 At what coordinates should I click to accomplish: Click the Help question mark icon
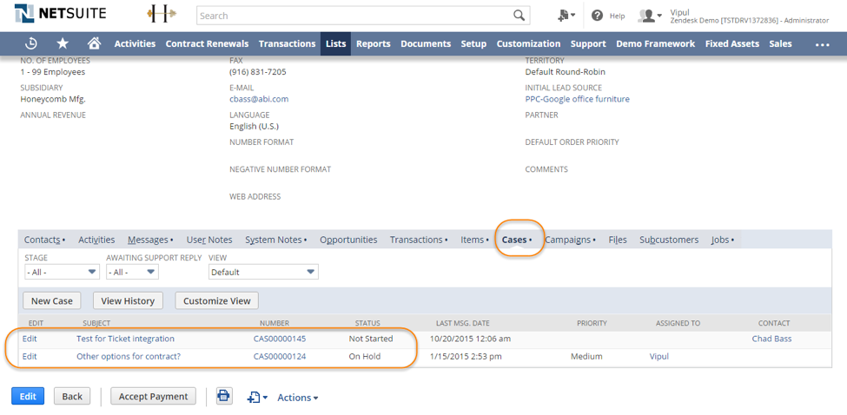click(597, 16)
